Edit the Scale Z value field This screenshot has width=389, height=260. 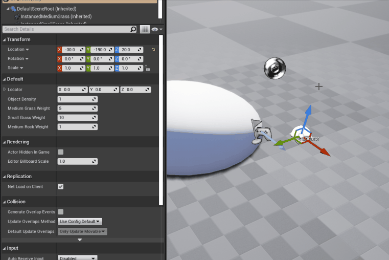tap(131, 68)
